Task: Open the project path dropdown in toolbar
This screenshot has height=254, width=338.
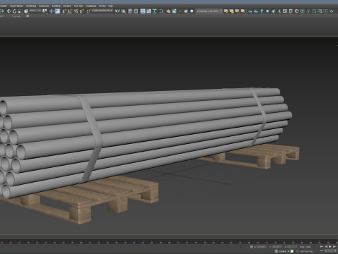Action: 209,11
